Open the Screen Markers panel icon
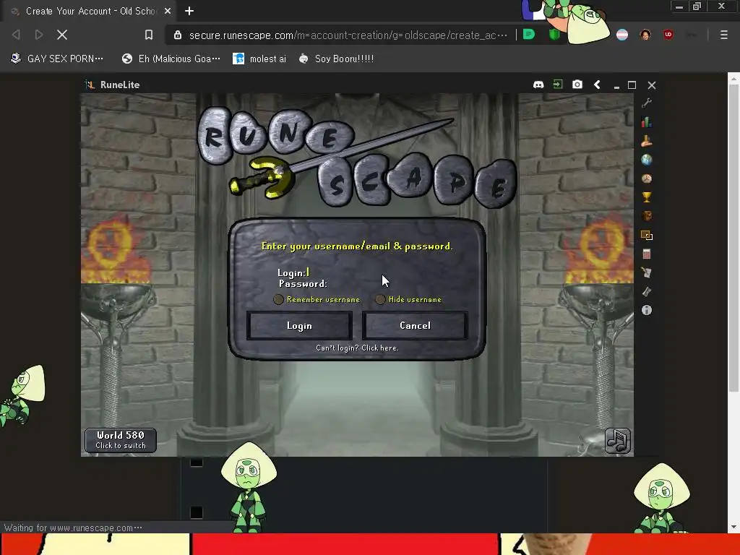The width and height of the screenshot is (740, 555). pyautogui.click(x=647, y=235)
